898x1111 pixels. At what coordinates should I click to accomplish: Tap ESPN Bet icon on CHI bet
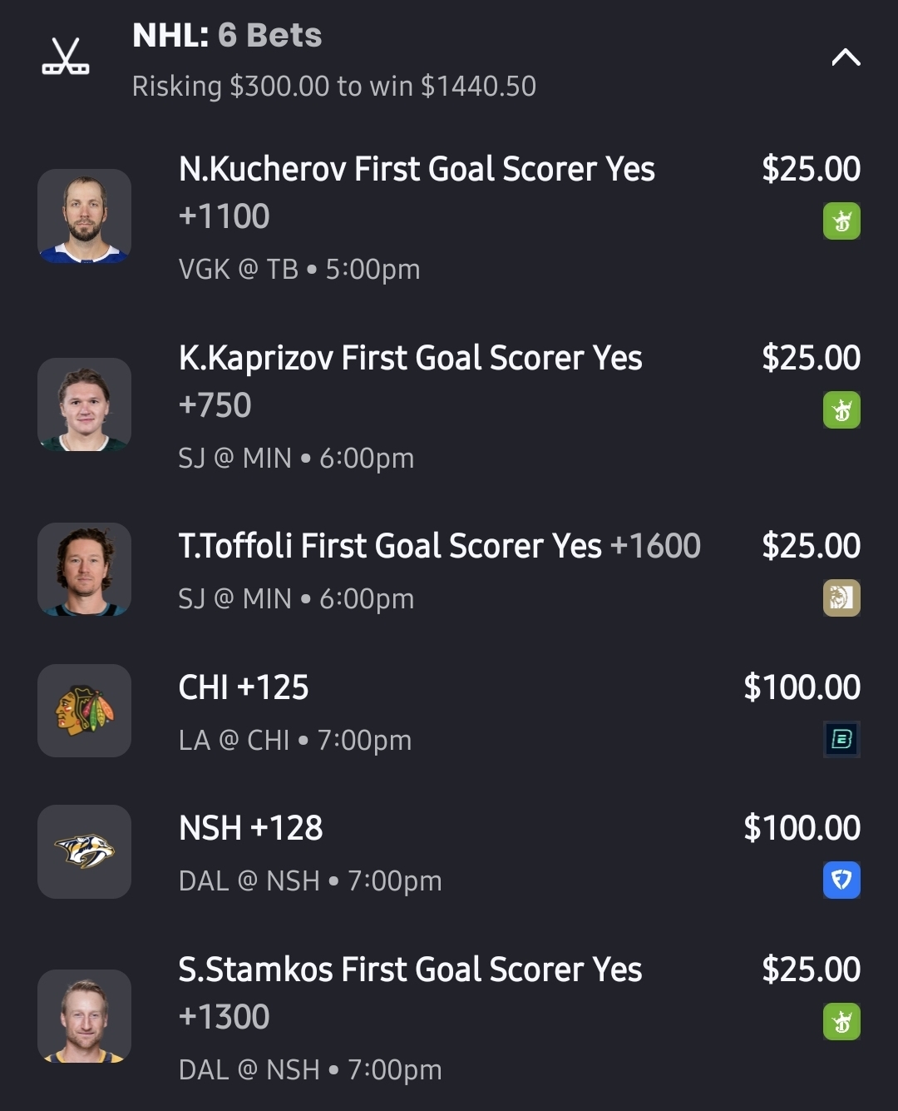[841, 739]
